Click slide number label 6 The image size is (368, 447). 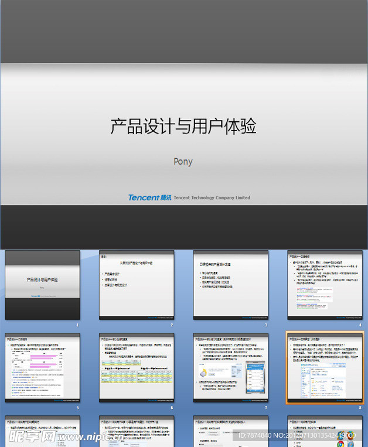(172, 408)
